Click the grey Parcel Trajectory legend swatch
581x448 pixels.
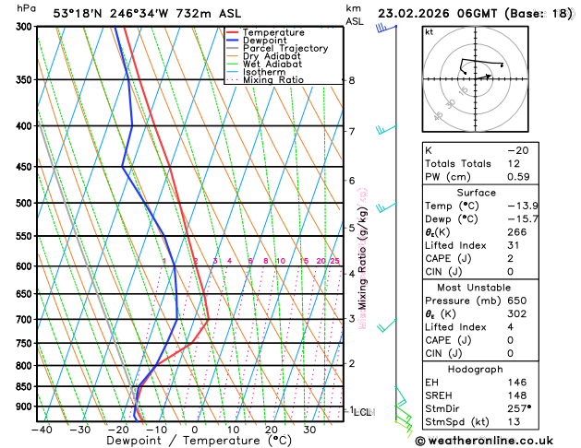point(233,49)
